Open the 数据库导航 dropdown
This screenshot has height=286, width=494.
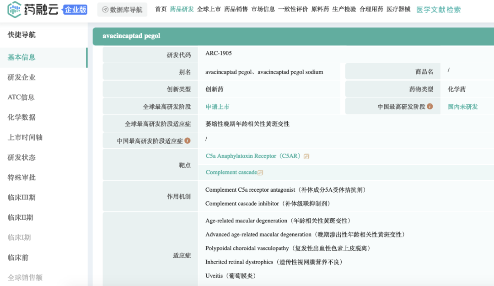pos(122,10)
